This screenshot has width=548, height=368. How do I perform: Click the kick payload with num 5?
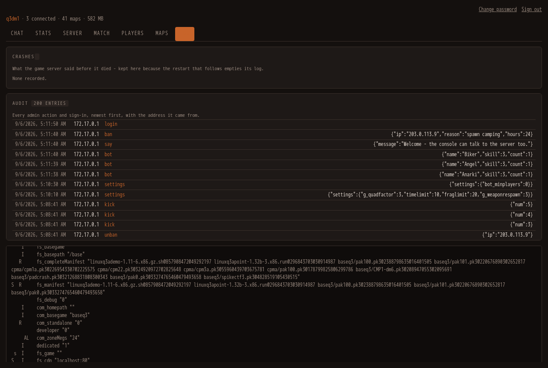pyautogui.click(x=521, y=205)
